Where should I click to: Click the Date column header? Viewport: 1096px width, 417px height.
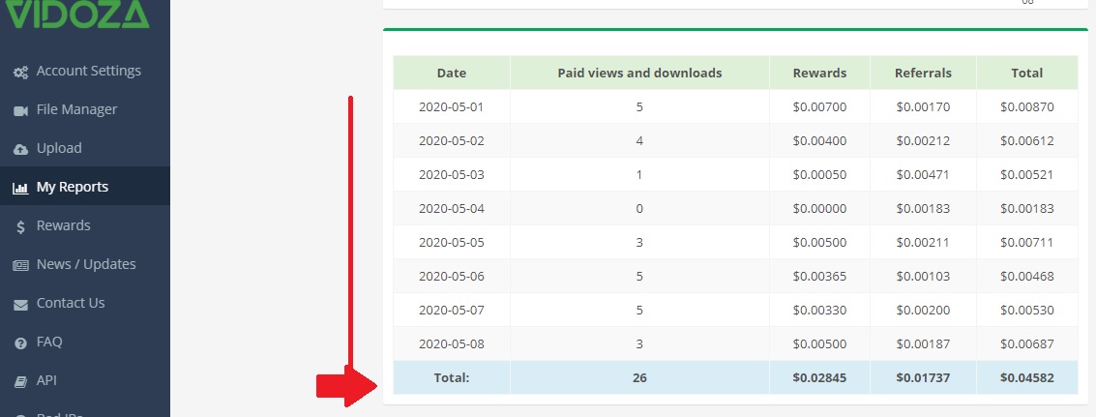tap(451, 73)
